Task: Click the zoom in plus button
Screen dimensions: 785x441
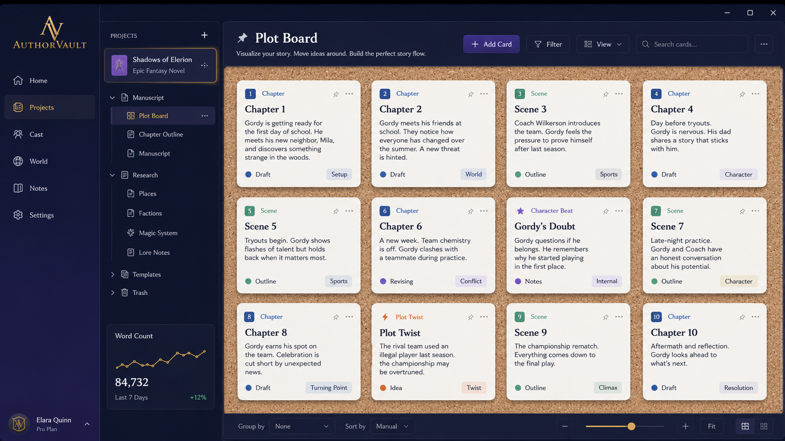Action: pos(685,426)
